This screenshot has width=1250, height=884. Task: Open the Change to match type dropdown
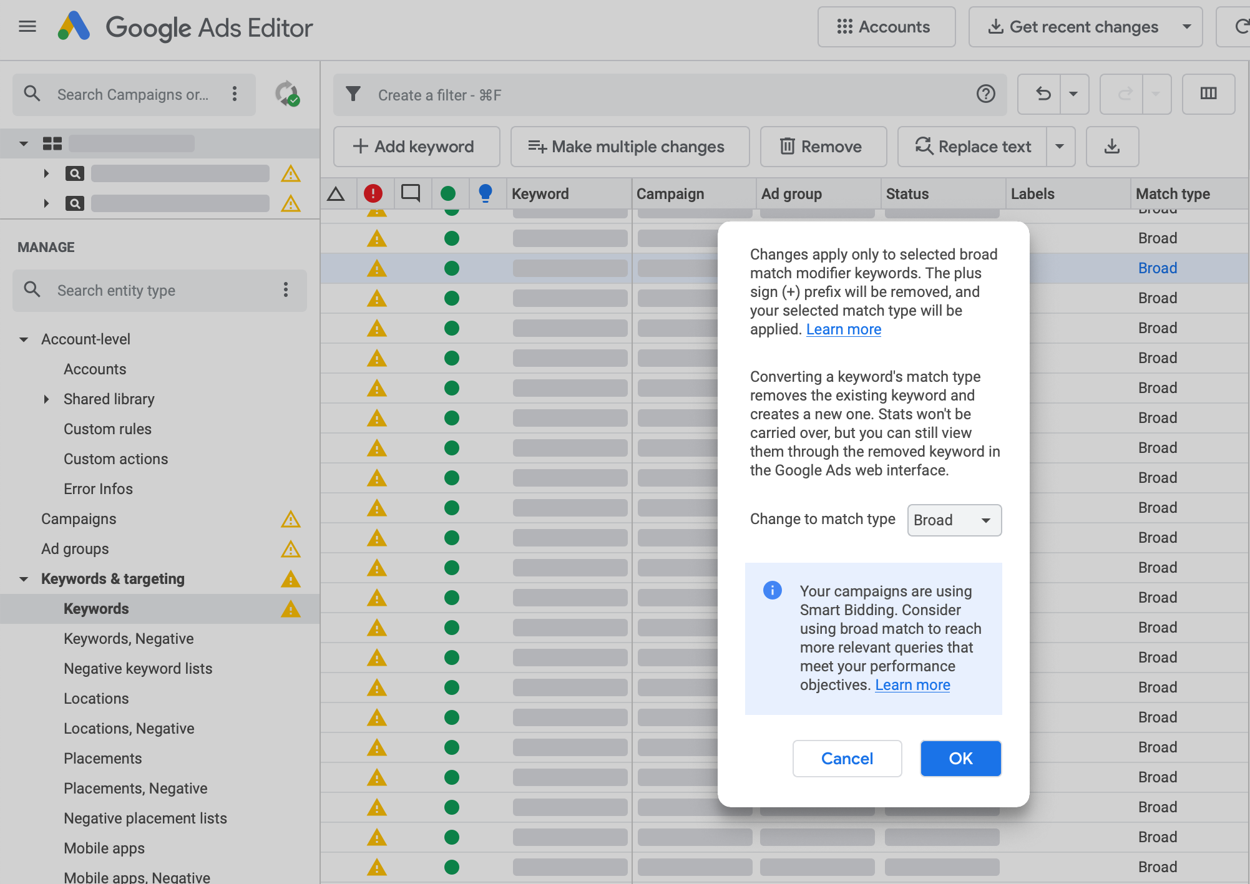click(954, 520)
